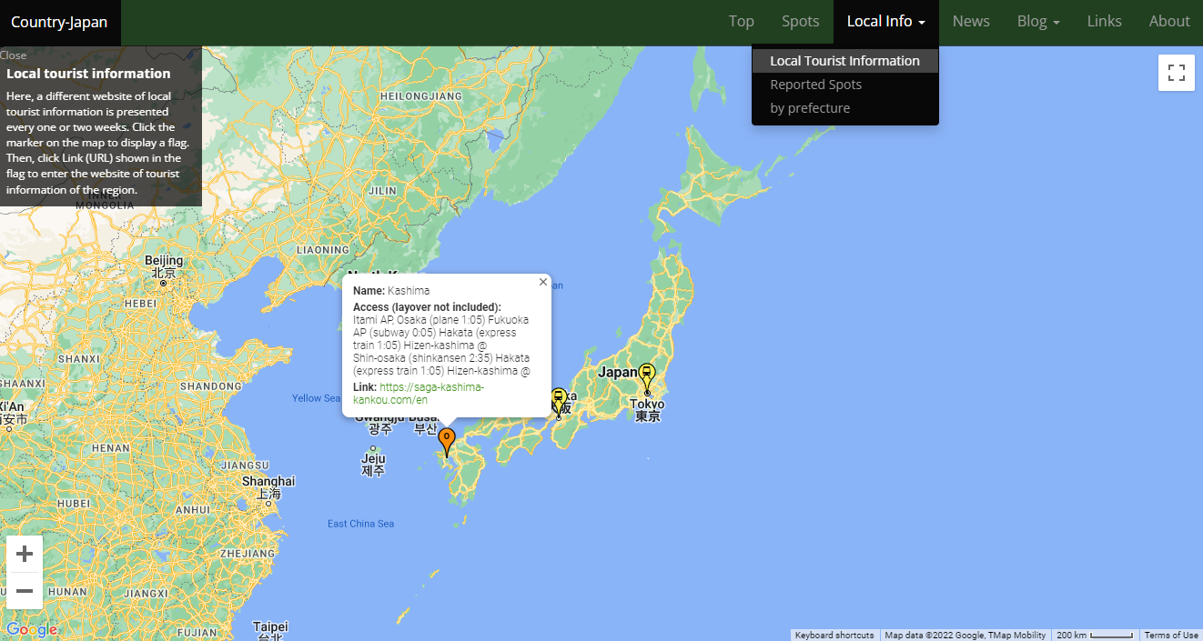Image resolution: width=1203 pixels, height=641 pixels.
Task: Zoom out using the minus control
Action: (x=25, y=591)
